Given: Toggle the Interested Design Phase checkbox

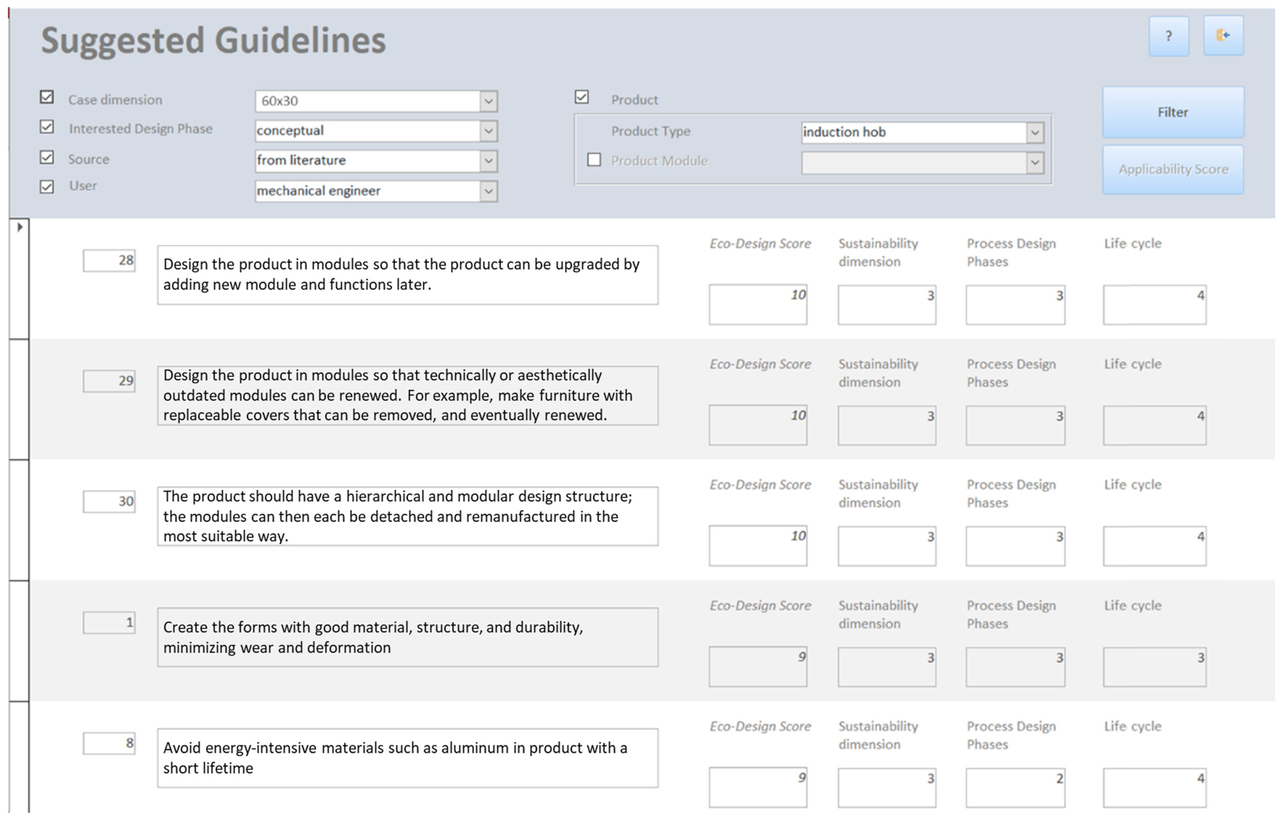Looking at the screenshot, I should tap(47, 127).
